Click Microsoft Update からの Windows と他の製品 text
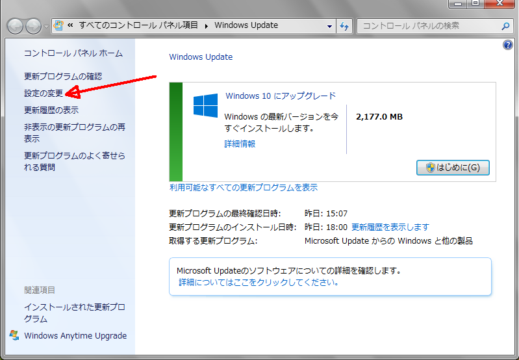 388,241
